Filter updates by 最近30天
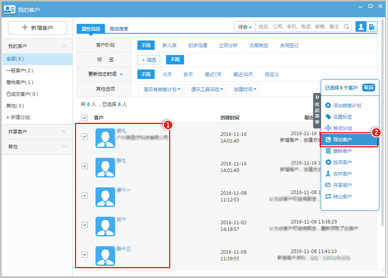This screenshot has height=278, width=388. coord(243,74)
